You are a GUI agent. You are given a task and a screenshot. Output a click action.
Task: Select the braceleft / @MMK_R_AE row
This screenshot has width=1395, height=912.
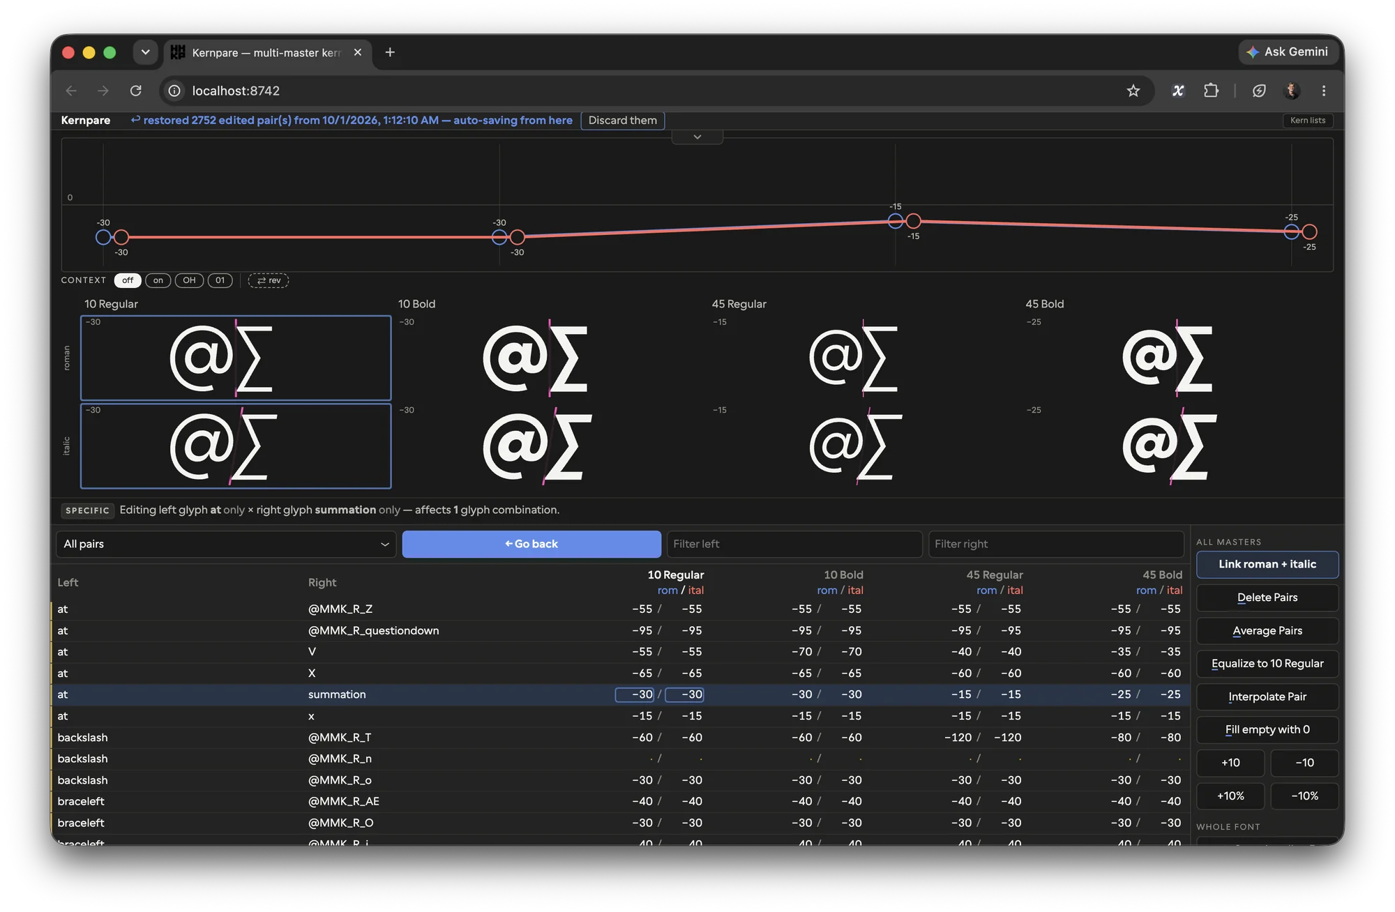click(620, 802)
